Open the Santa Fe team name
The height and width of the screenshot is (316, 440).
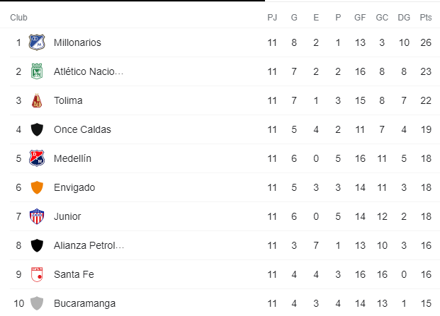[74, 274]
